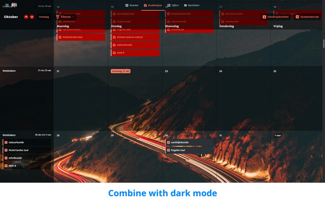325x203 pixels.
Task: Click the 1 nov date badge
Action: [278, 136]
